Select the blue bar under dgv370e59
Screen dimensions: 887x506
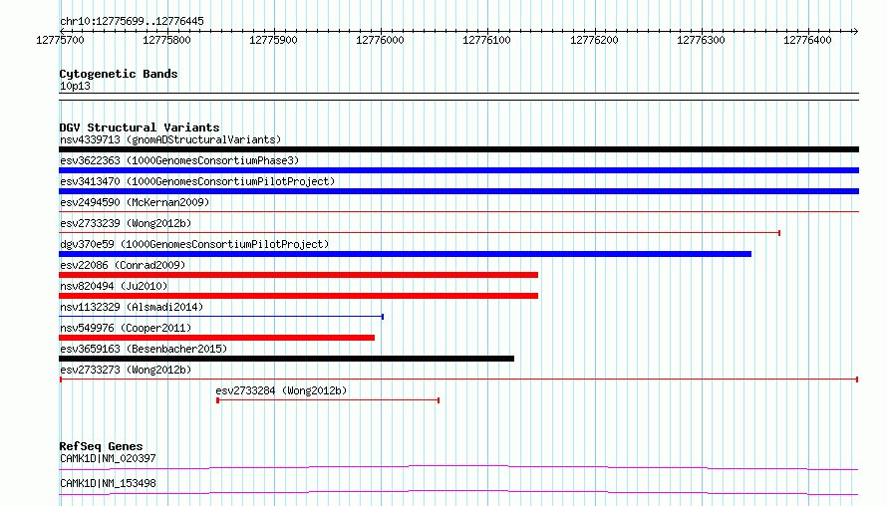tap(405, 254)
